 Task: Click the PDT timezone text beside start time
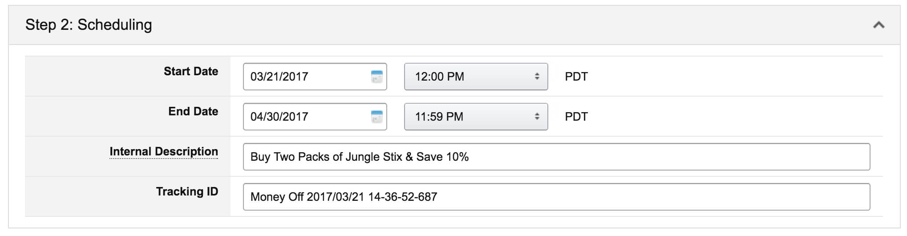point(576,77)
